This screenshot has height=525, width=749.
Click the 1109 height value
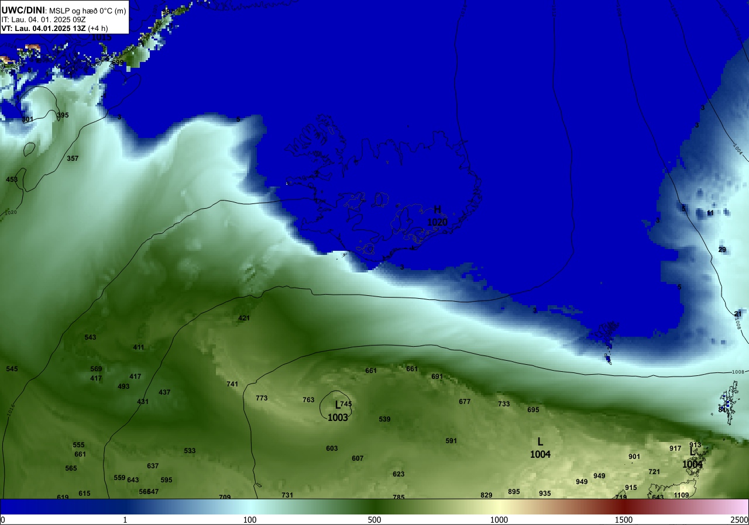(x=681, y=495)
